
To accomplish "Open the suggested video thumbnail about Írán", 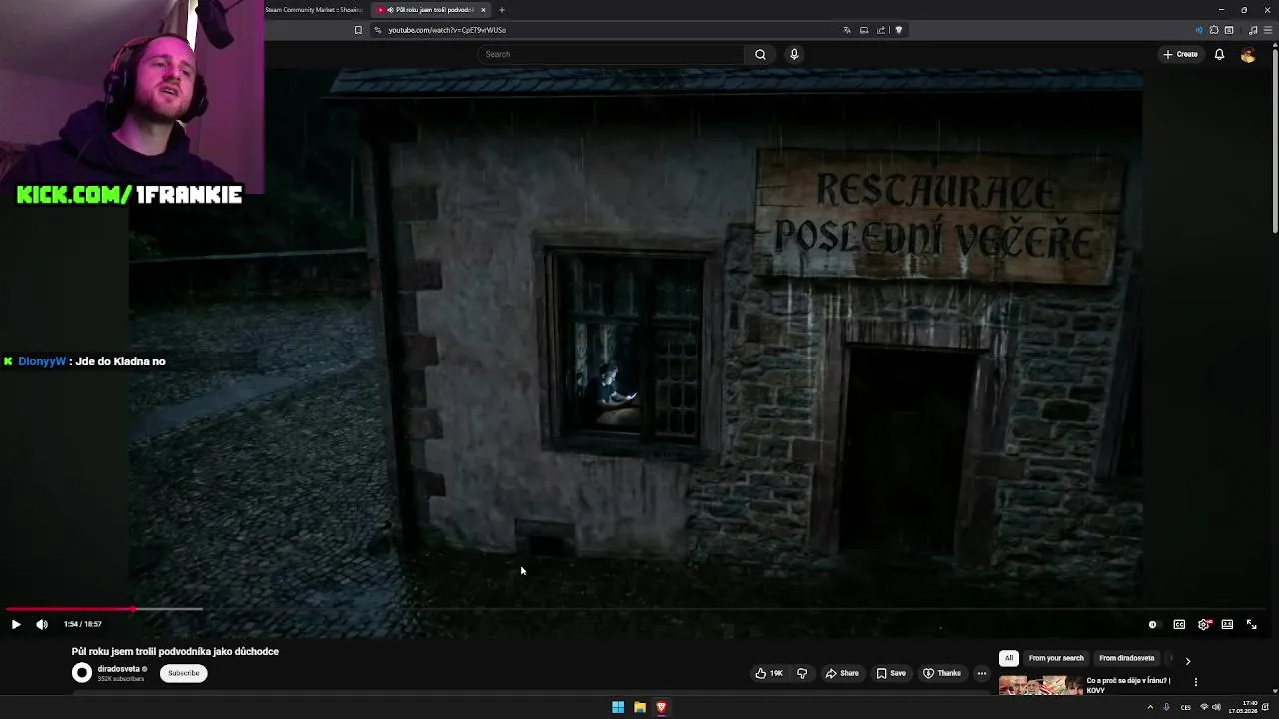I will coord(1040,685).
